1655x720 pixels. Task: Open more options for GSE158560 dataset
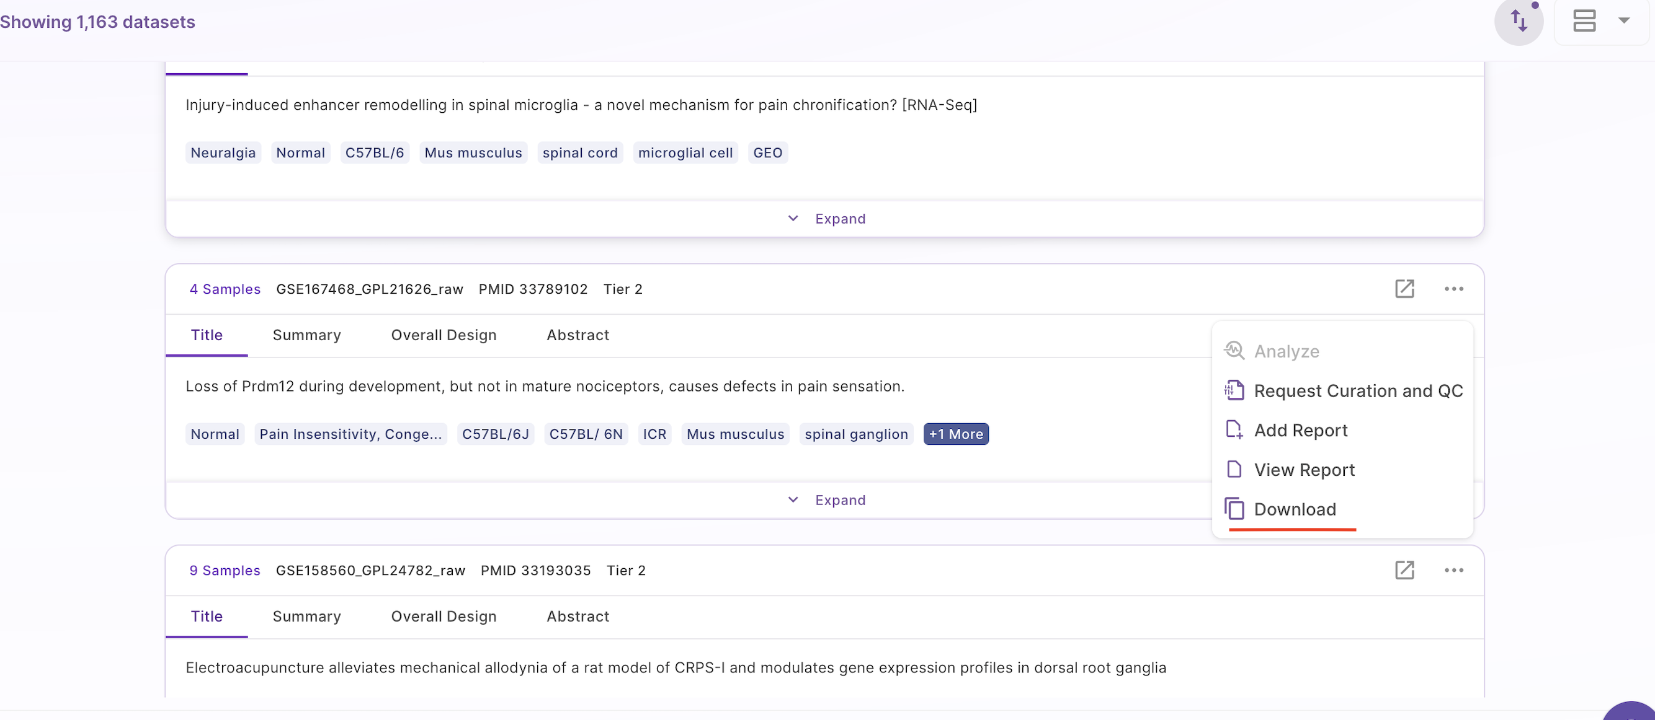pos(1454,570)
